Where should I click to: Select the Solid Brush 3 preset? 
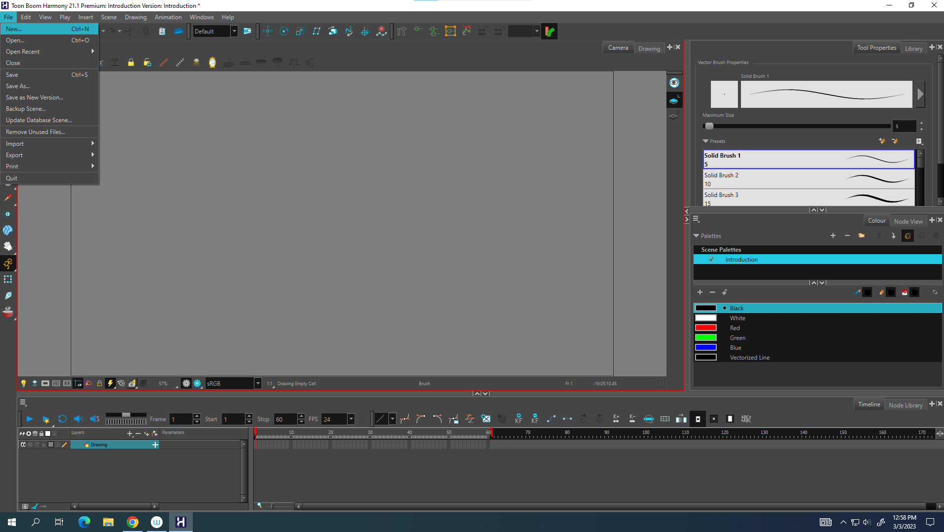click(x=808, y=198)
